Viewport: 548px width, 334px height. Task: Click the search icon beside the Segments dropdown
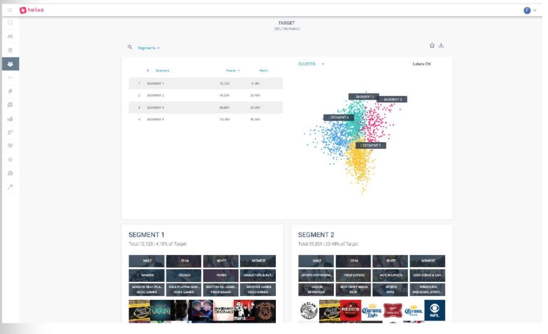point(129,47)
